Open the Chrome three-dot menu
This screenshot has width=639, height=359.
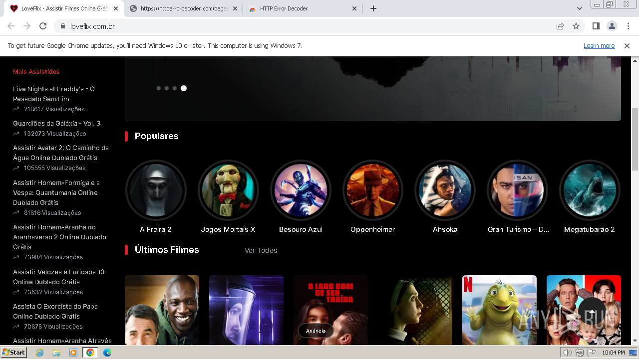628,26
